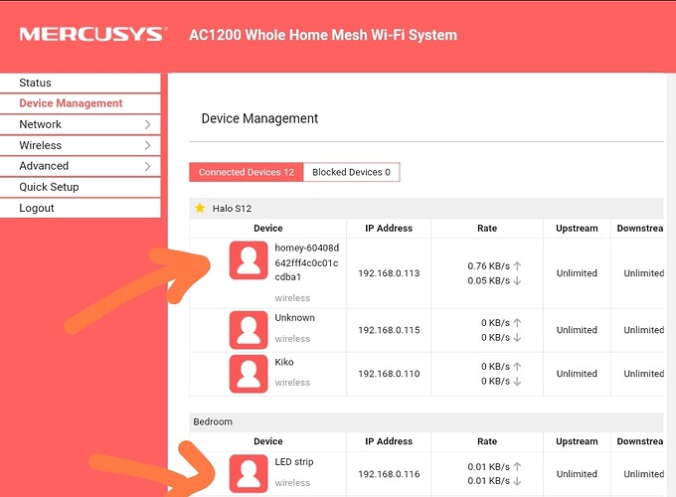The height and width of the screenshot is (497, 676).
Task: Click Upstream Unlimited for homey device
Action: pyautogui.click(x=577, y=273)
